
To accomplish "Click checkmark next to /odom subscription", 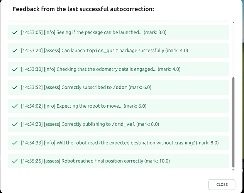I will coord(15,87).
